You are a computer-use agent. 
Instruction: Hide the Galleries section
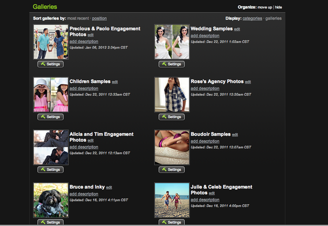[x=278, y=7]
